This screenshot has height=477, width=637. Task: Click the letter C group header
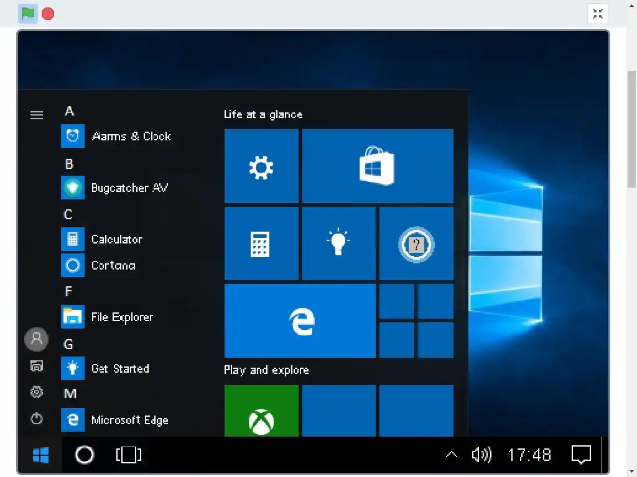tap(68, 214)
